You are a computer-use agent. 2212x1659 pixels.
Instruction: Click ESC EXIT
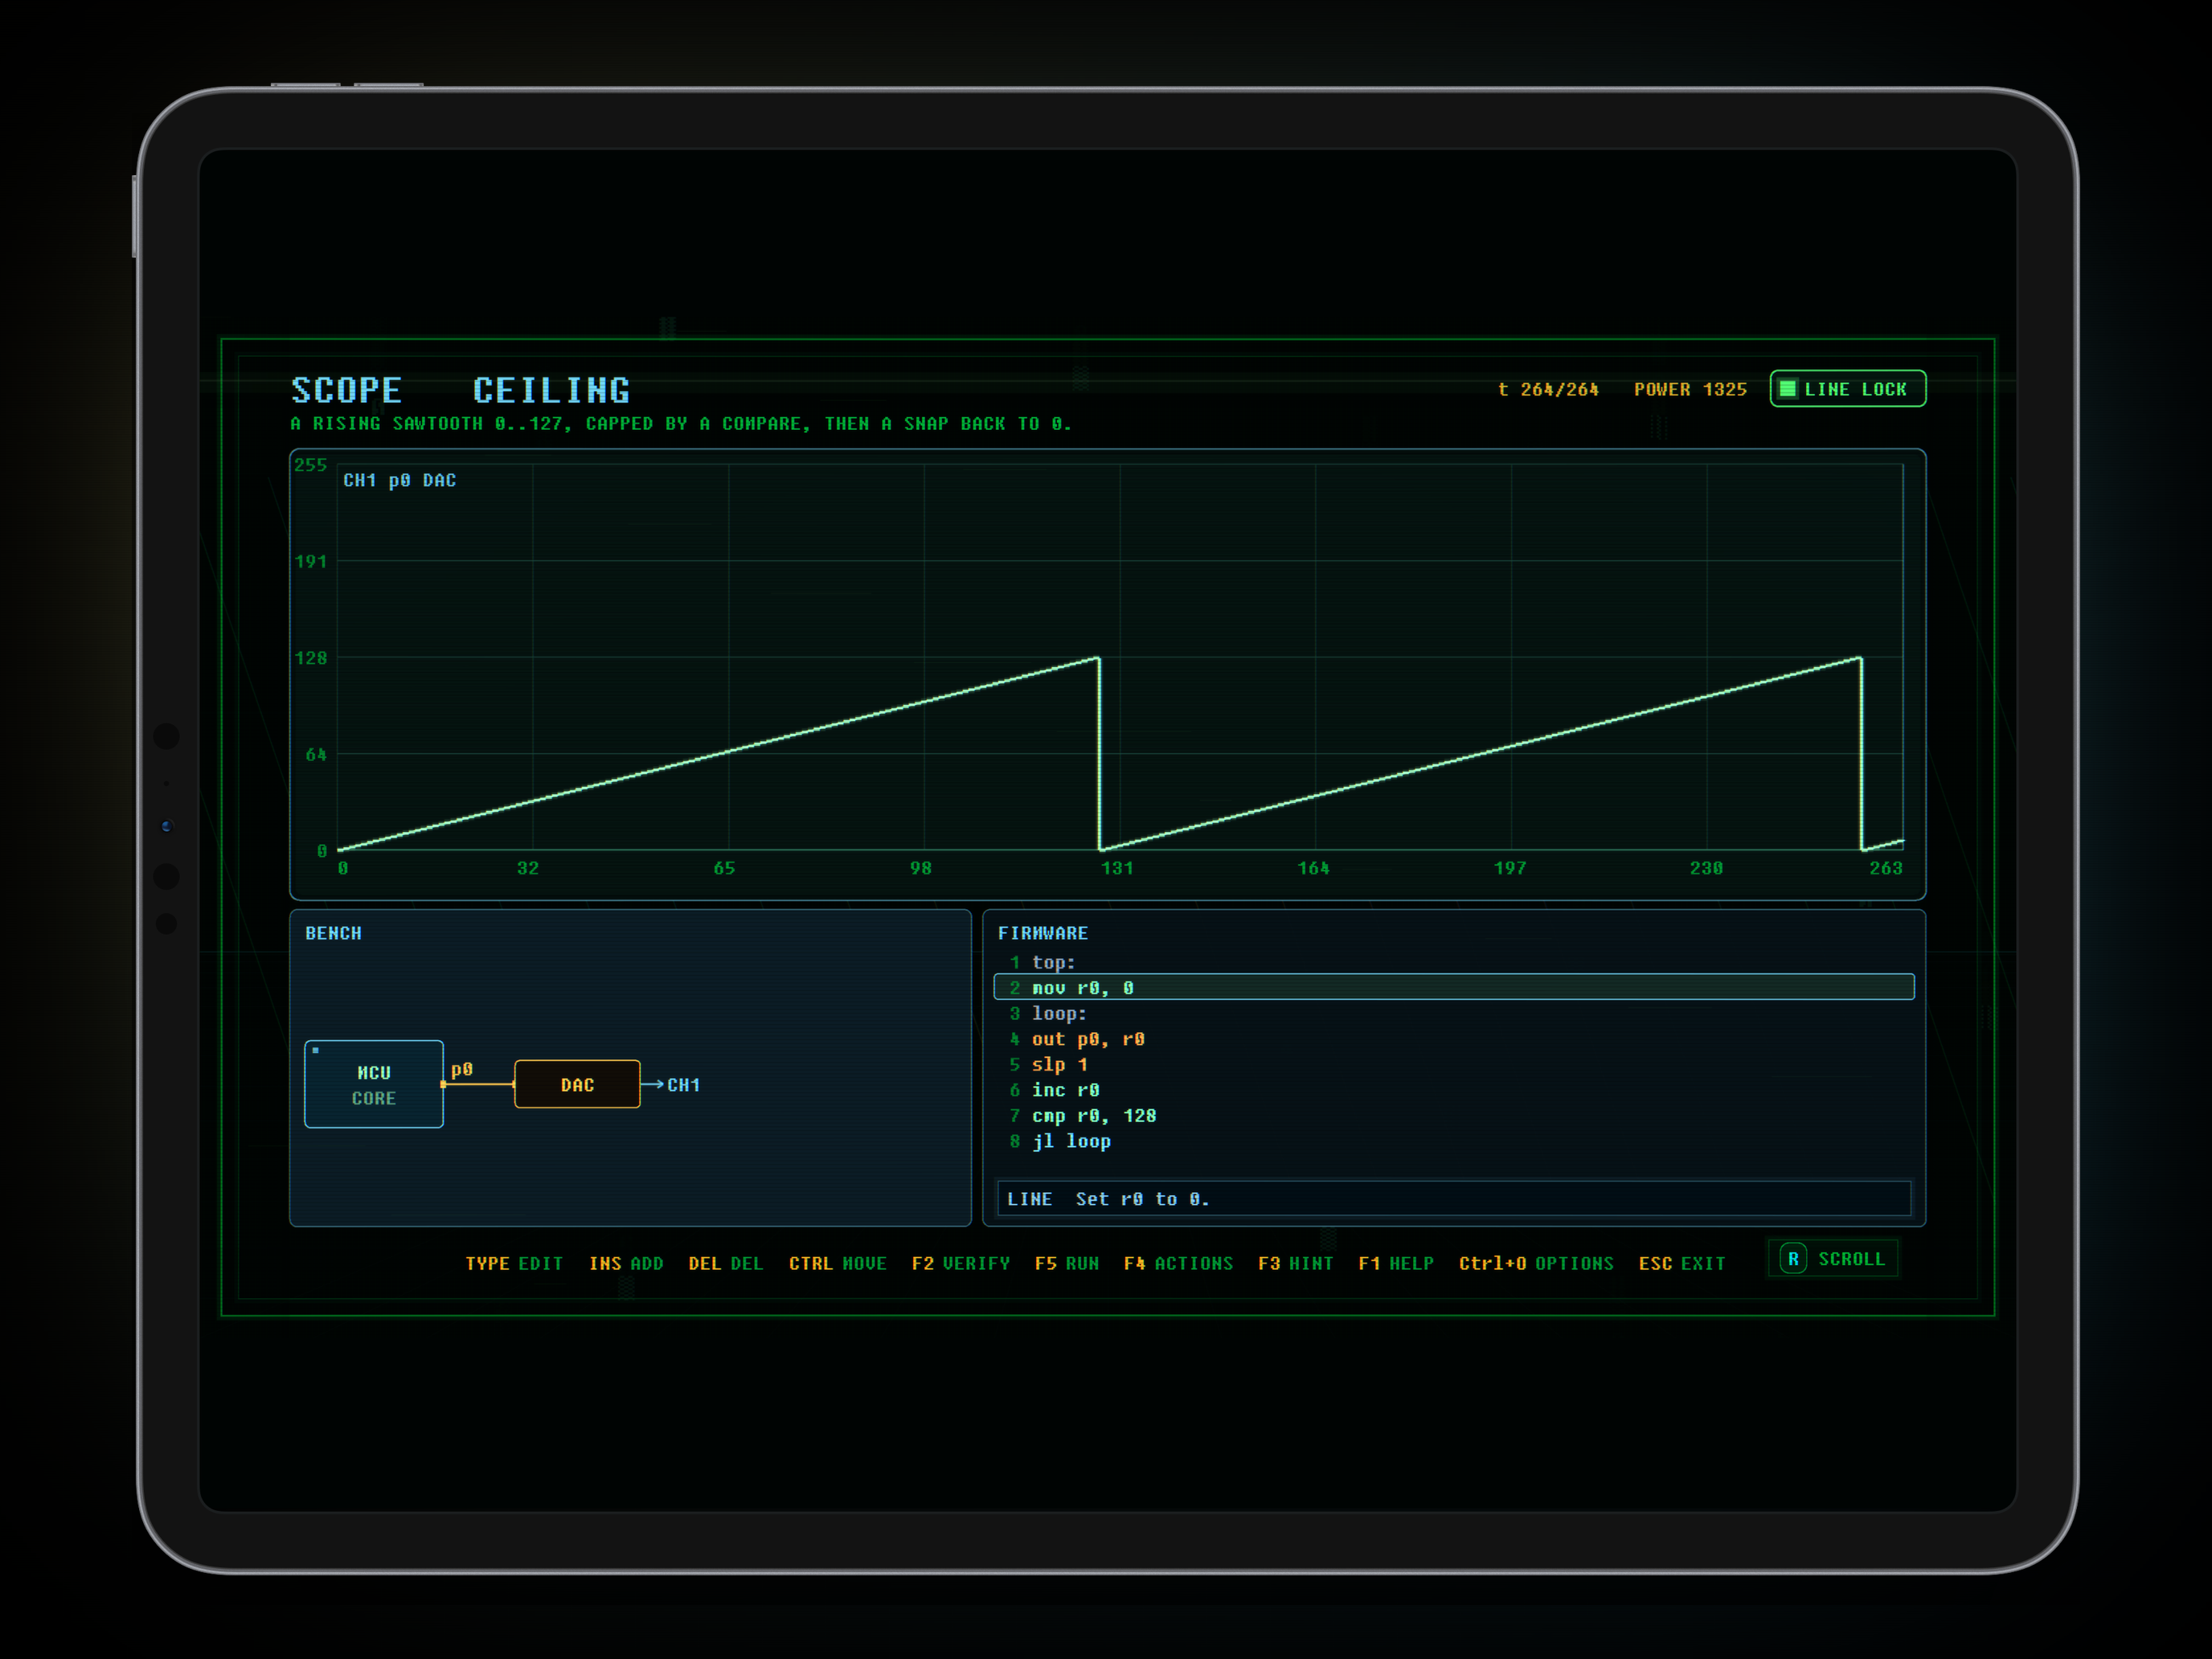[1682, 1263]
